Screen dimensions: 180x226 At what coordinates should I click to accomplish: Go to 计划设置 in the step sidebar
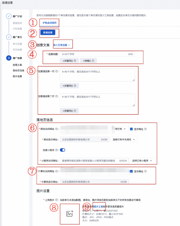pos(17,29)
